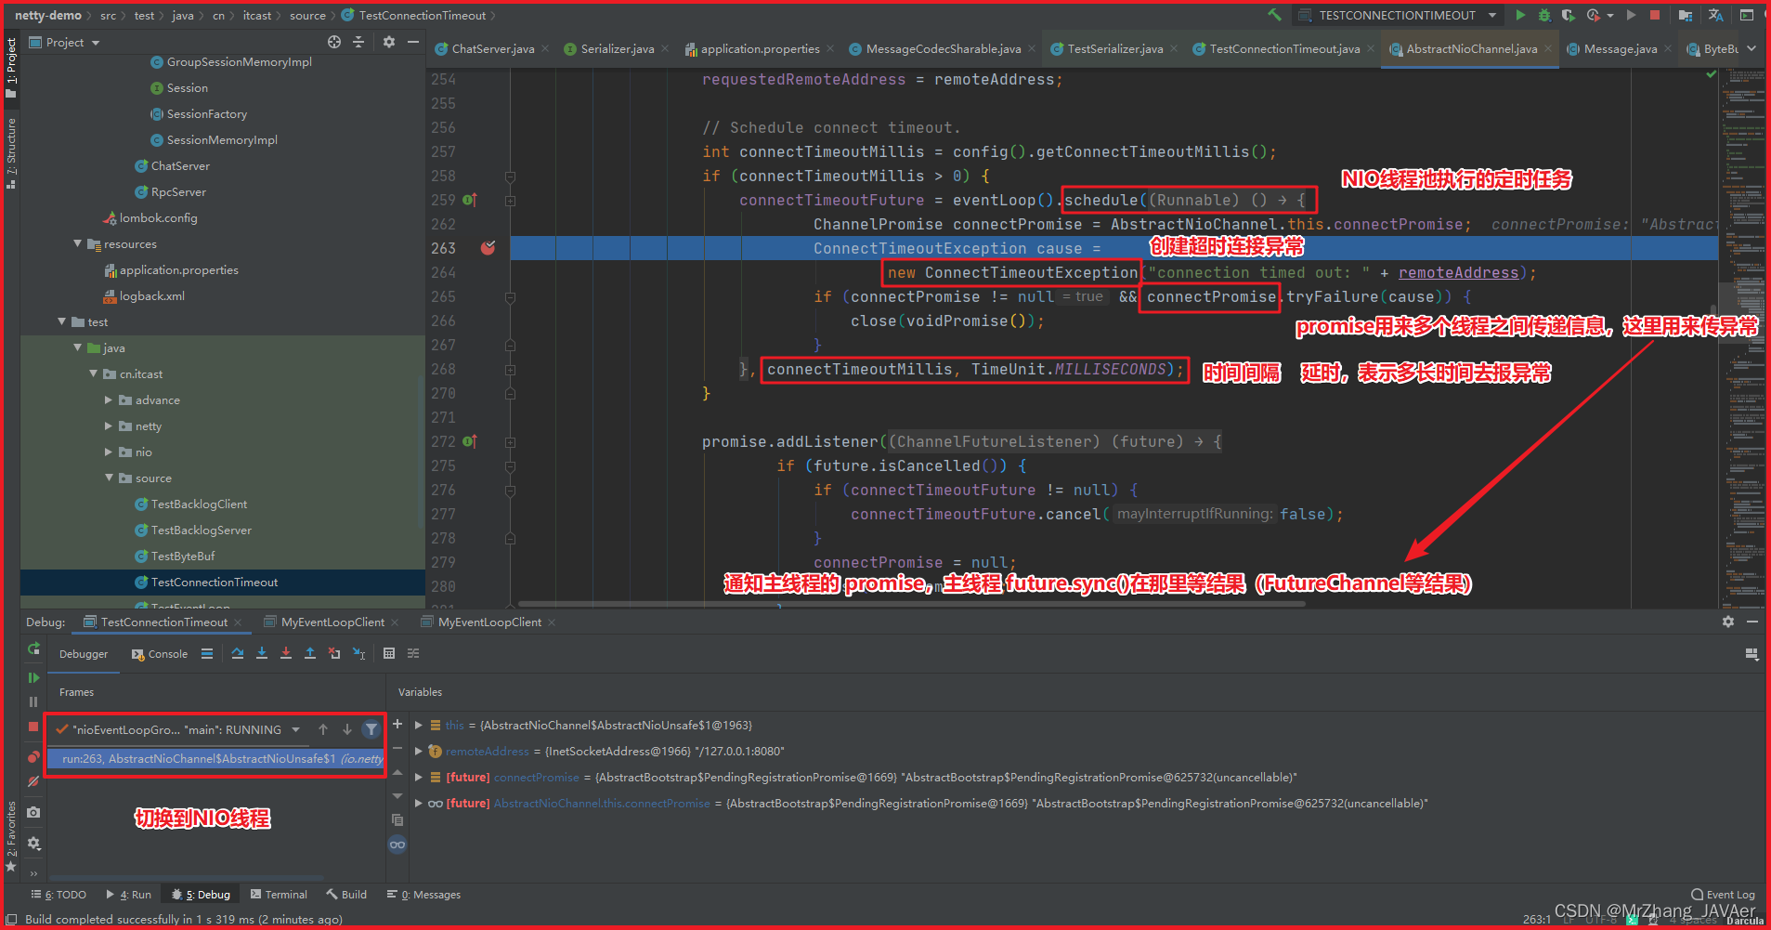
Task: Toggle breakpoint at line 263
Action: [488, 248]
